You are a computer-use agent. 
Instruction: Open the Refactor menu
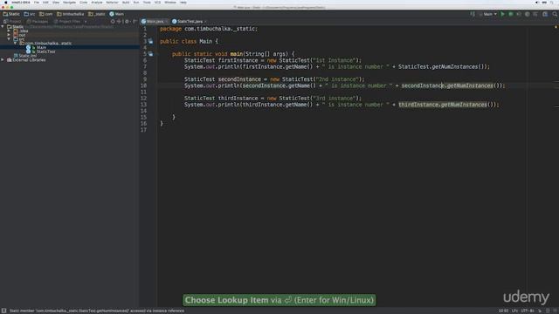(112, 3)
